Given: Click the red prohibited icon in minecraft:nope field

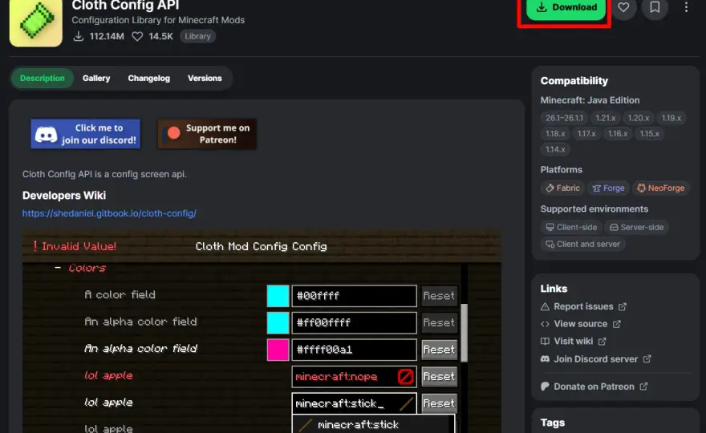Looking at the screenshot, I should pos(405,377).
